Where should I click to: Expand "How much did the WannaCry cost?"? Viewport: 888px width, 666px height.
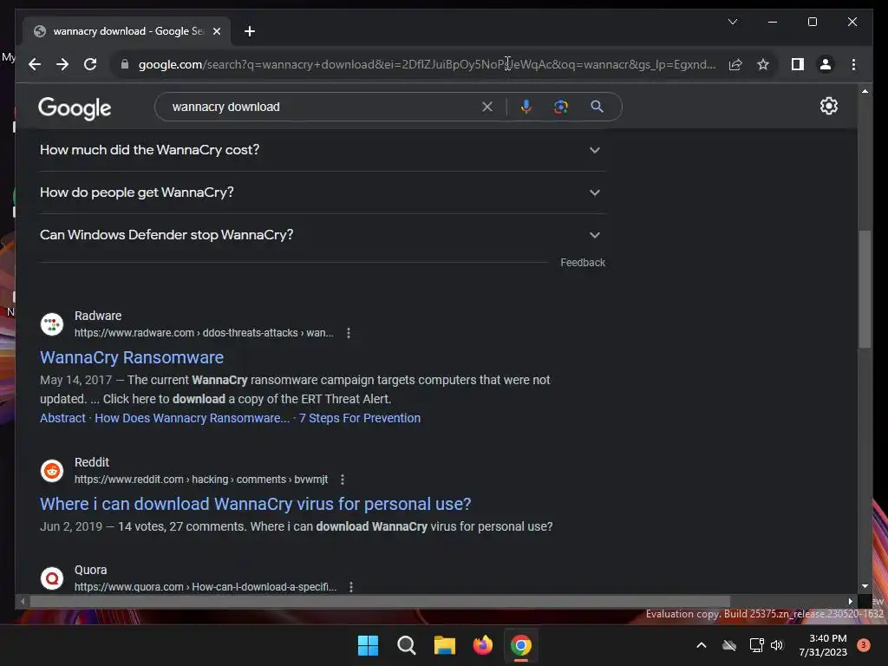tap(323, 150)
